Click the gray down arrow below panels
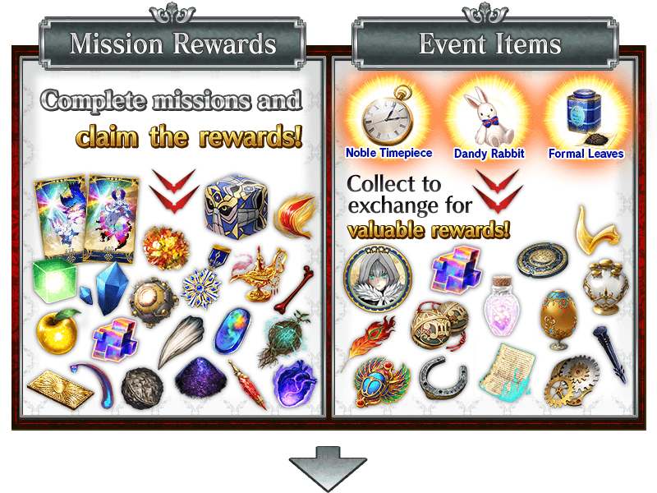 coord(328,468)
